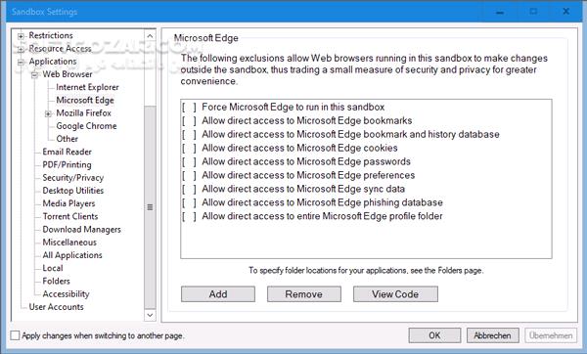Open the All Applications category
Image resolution: width=587 pixels, height=354 pixels.
tap(72, 255)
